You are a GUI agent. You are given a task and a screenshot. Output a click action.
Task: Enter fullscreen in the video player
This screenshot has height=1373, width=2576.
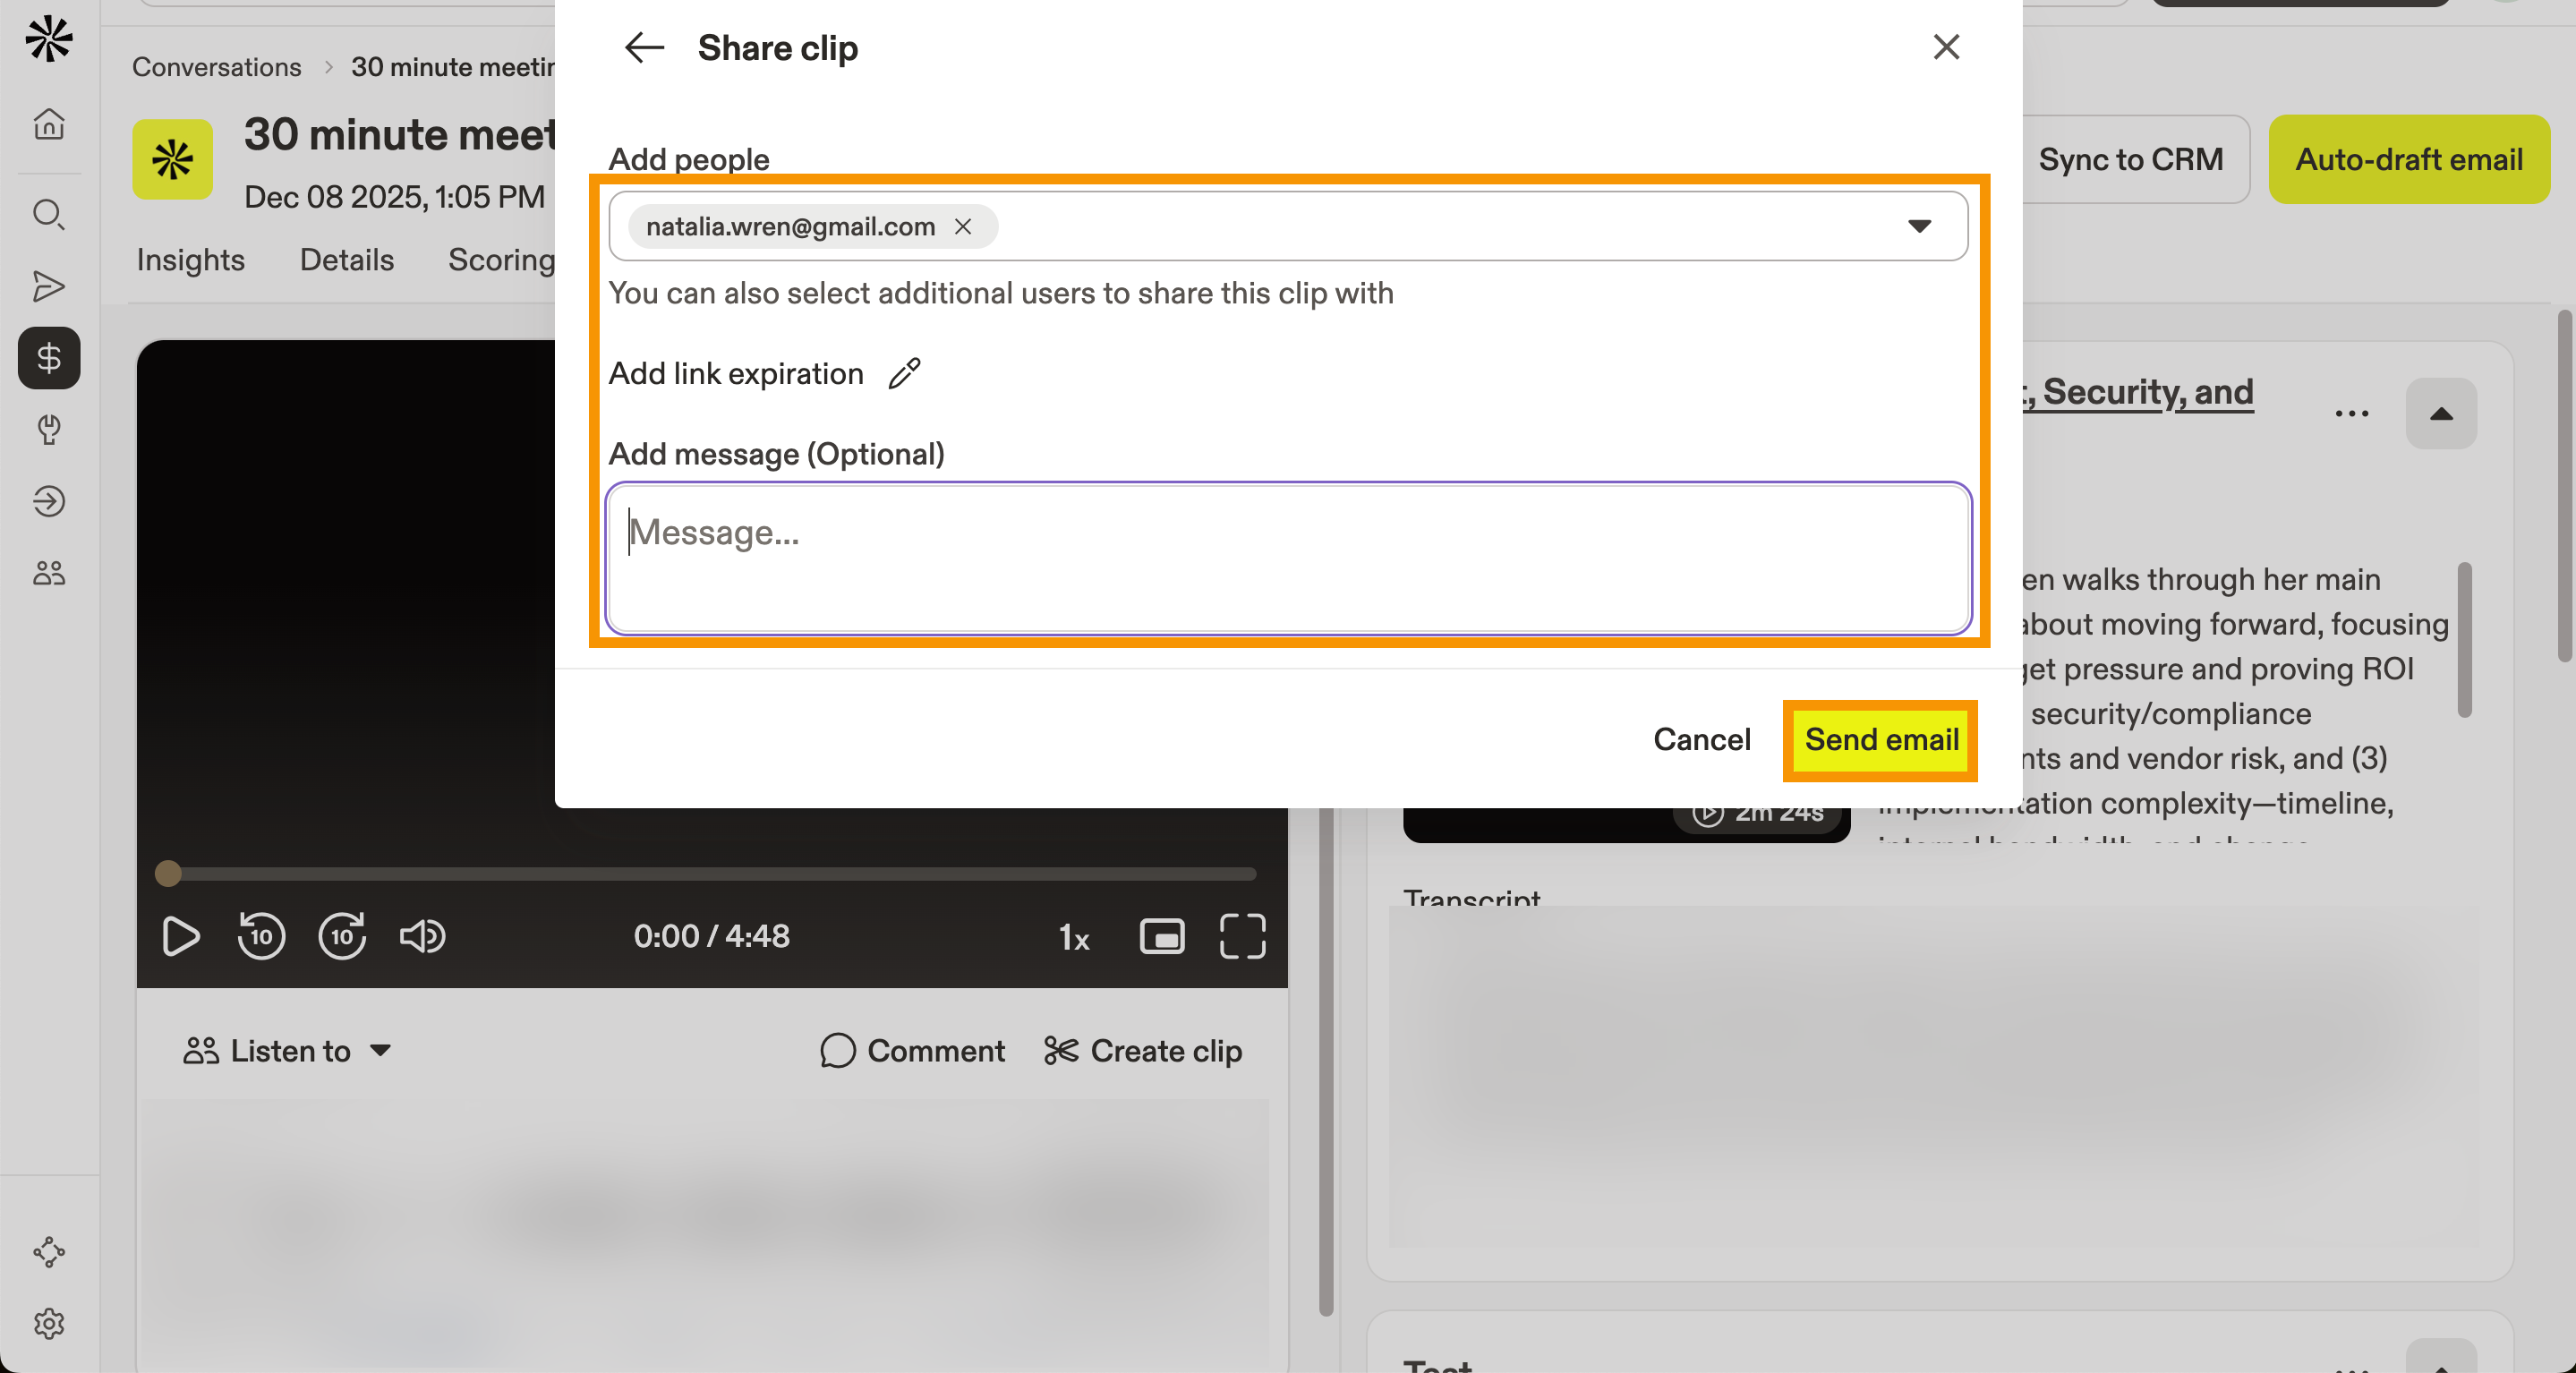coord(1242,936)
